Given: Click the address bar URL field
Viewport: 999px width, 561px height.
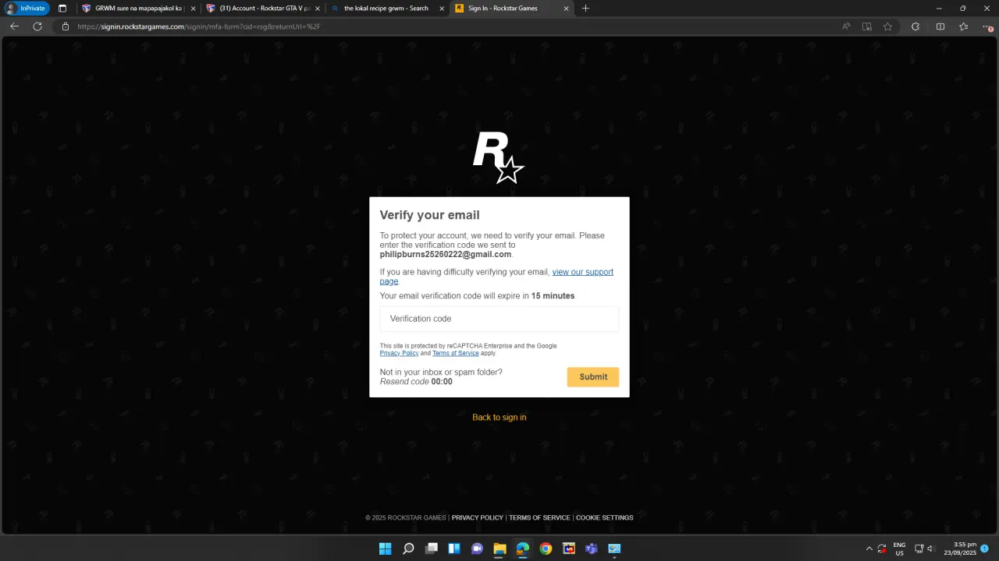Looking at the screenshot, I should coord(453,26).
